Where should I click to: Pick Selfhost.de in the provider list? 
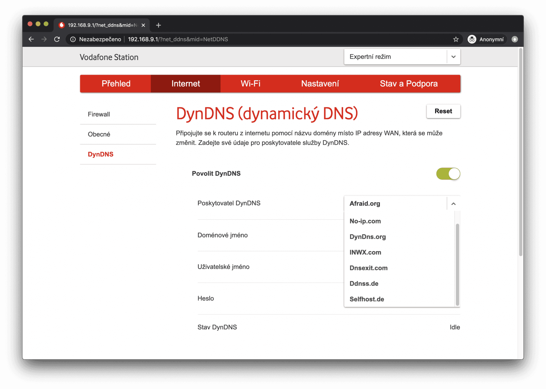coord(367,299)
